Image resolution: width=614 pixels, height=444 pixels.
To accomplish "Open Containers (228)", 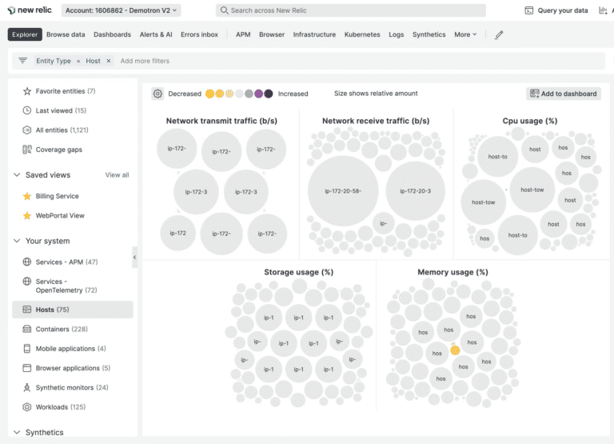I will click(x=62, y=329).
